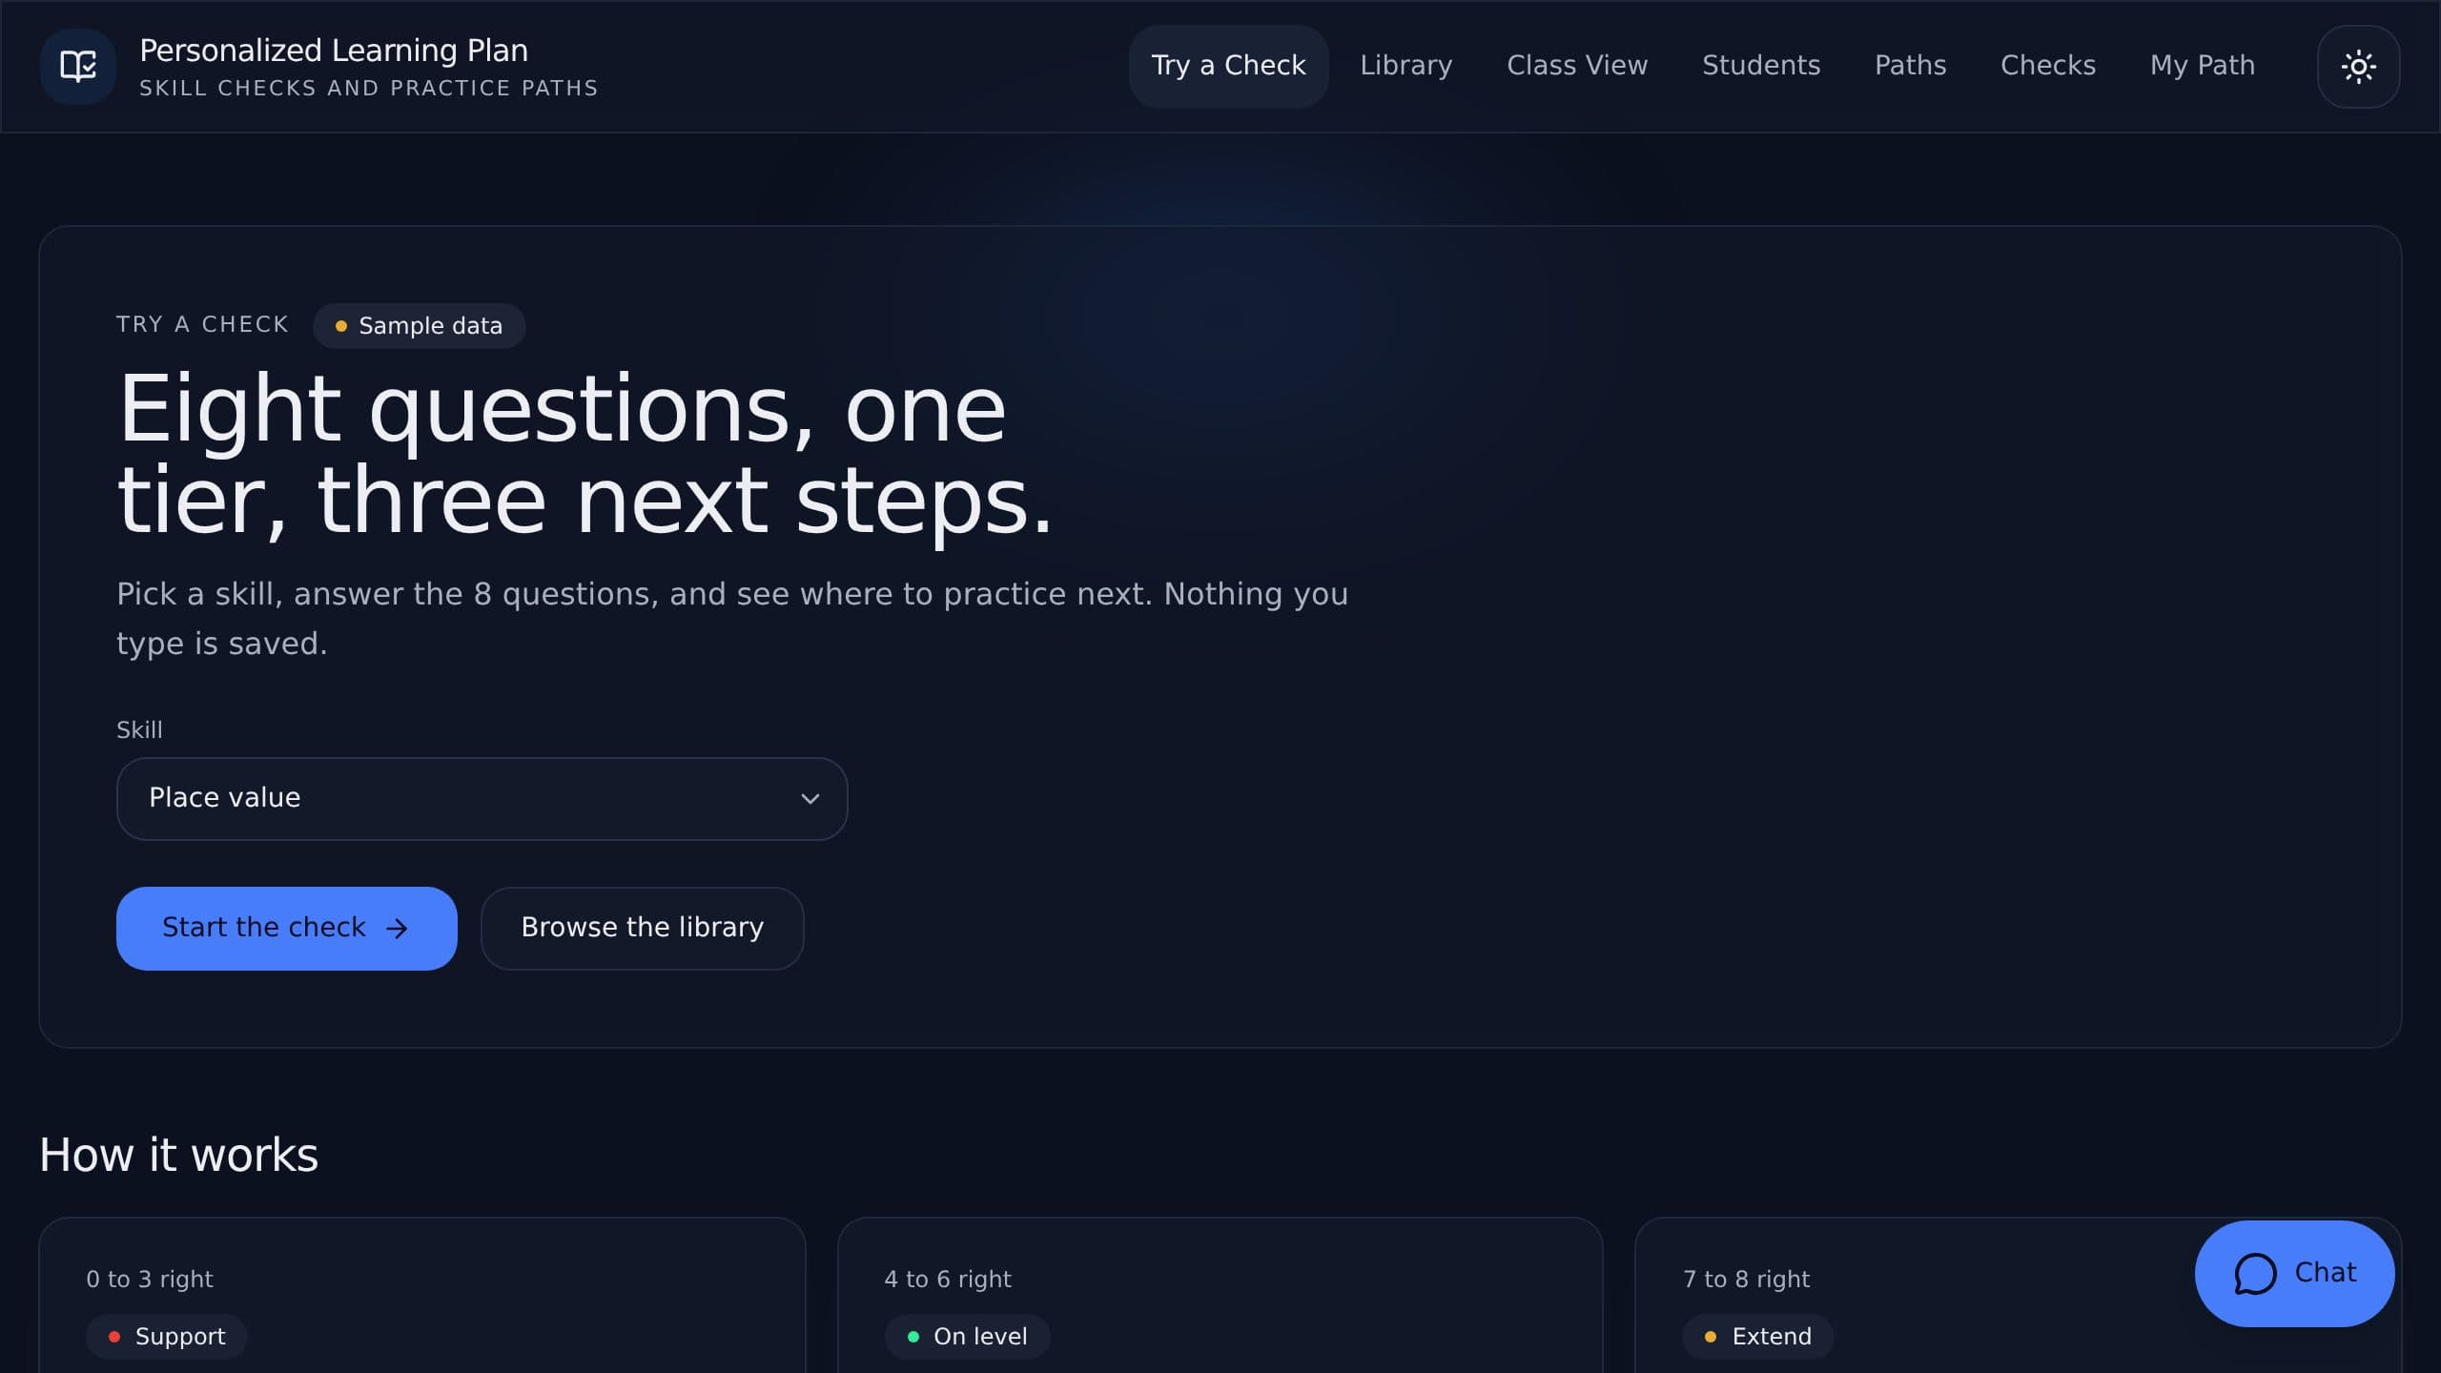Click the Support tier badge
Viewport: 2441px width, 1373px height.
coord(167,1336)
